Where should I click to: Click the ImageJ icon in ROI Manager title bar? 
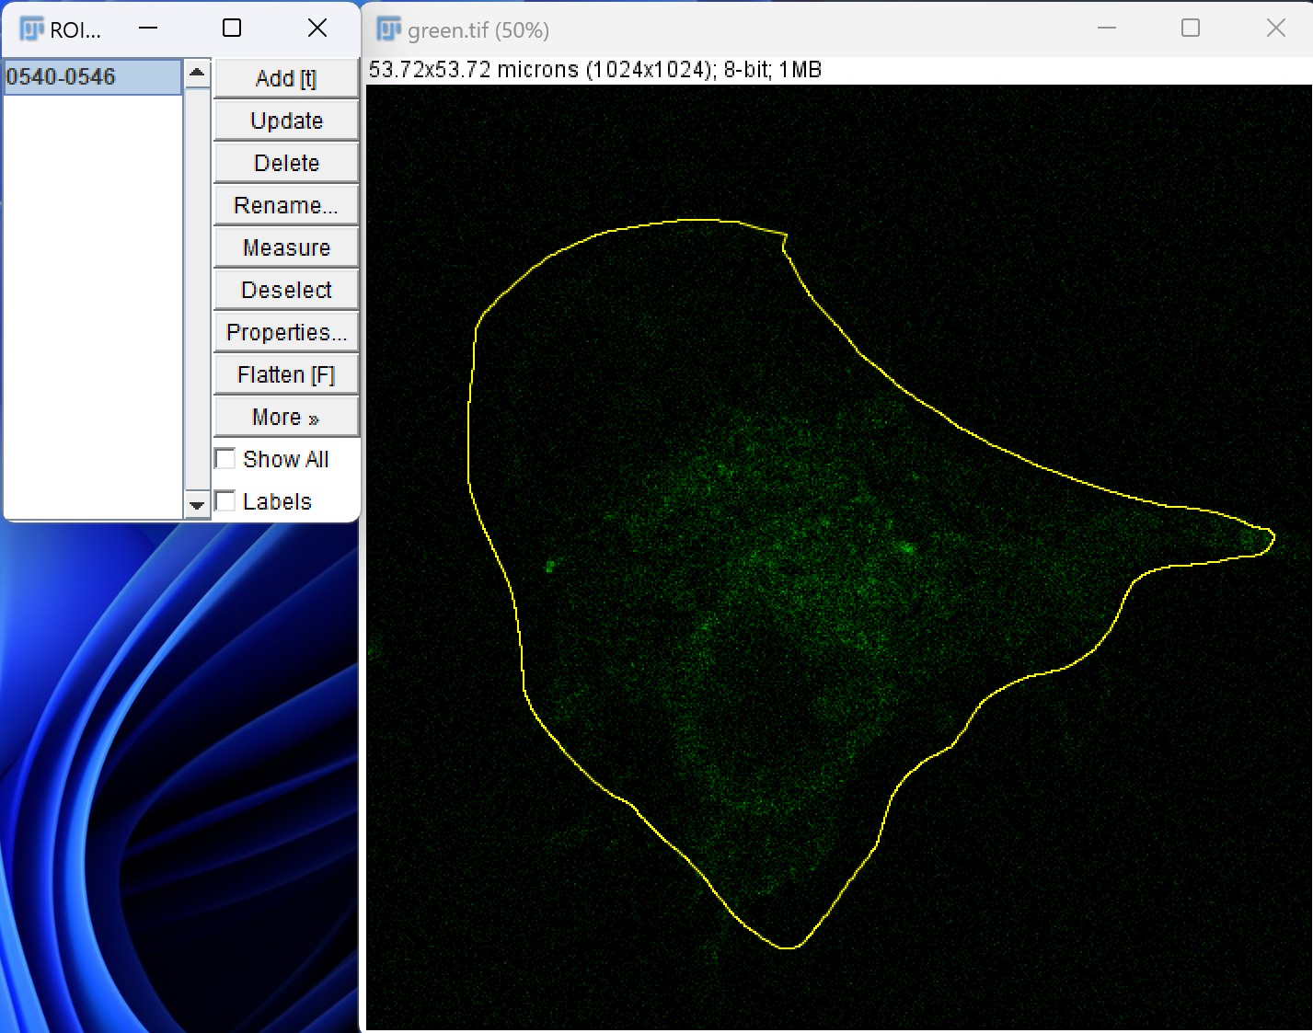point(32,29)
